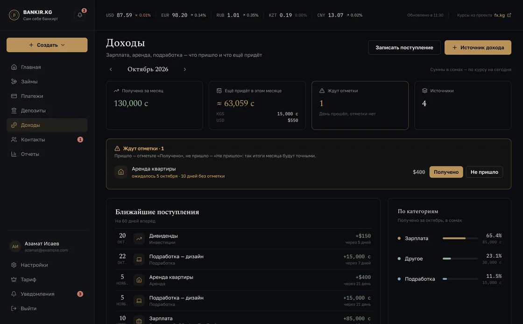This screenshot has height=324, width=523.
Task: Go to next month after Октябрь 2026
Action: (185, 69)
